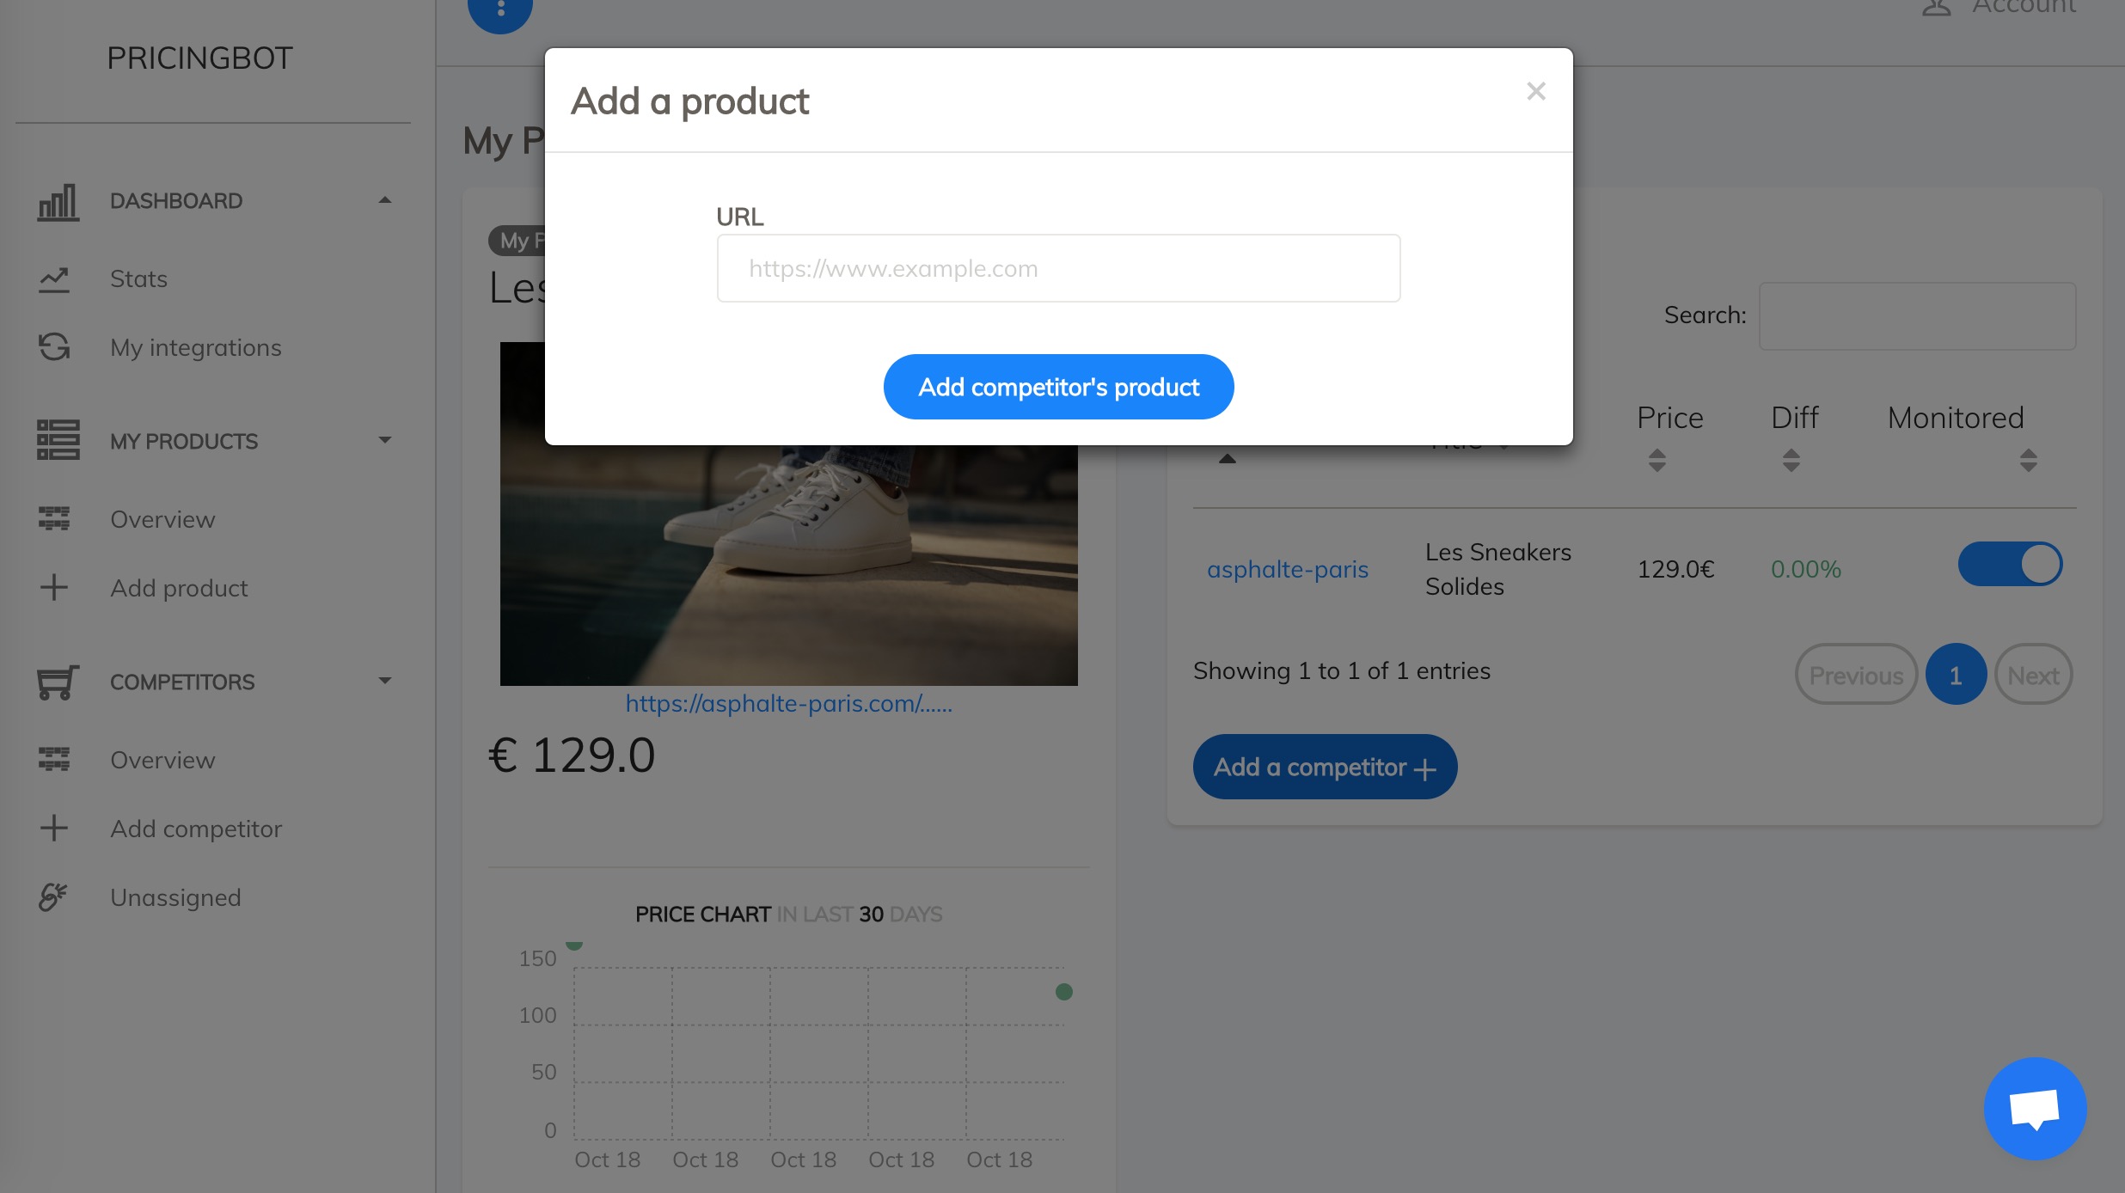2125x1193 pixels.
Task: Expand the Competitors section arrow
Action: click(385, 681)
